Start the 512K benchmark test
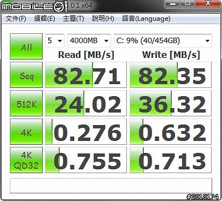This screenshot has height=201, width=222. (x=26, y=103)
